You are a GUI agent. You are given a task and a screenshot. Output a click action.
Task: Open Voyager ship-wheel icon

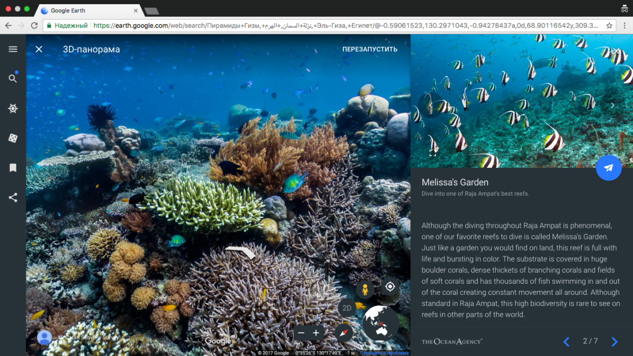13,108
